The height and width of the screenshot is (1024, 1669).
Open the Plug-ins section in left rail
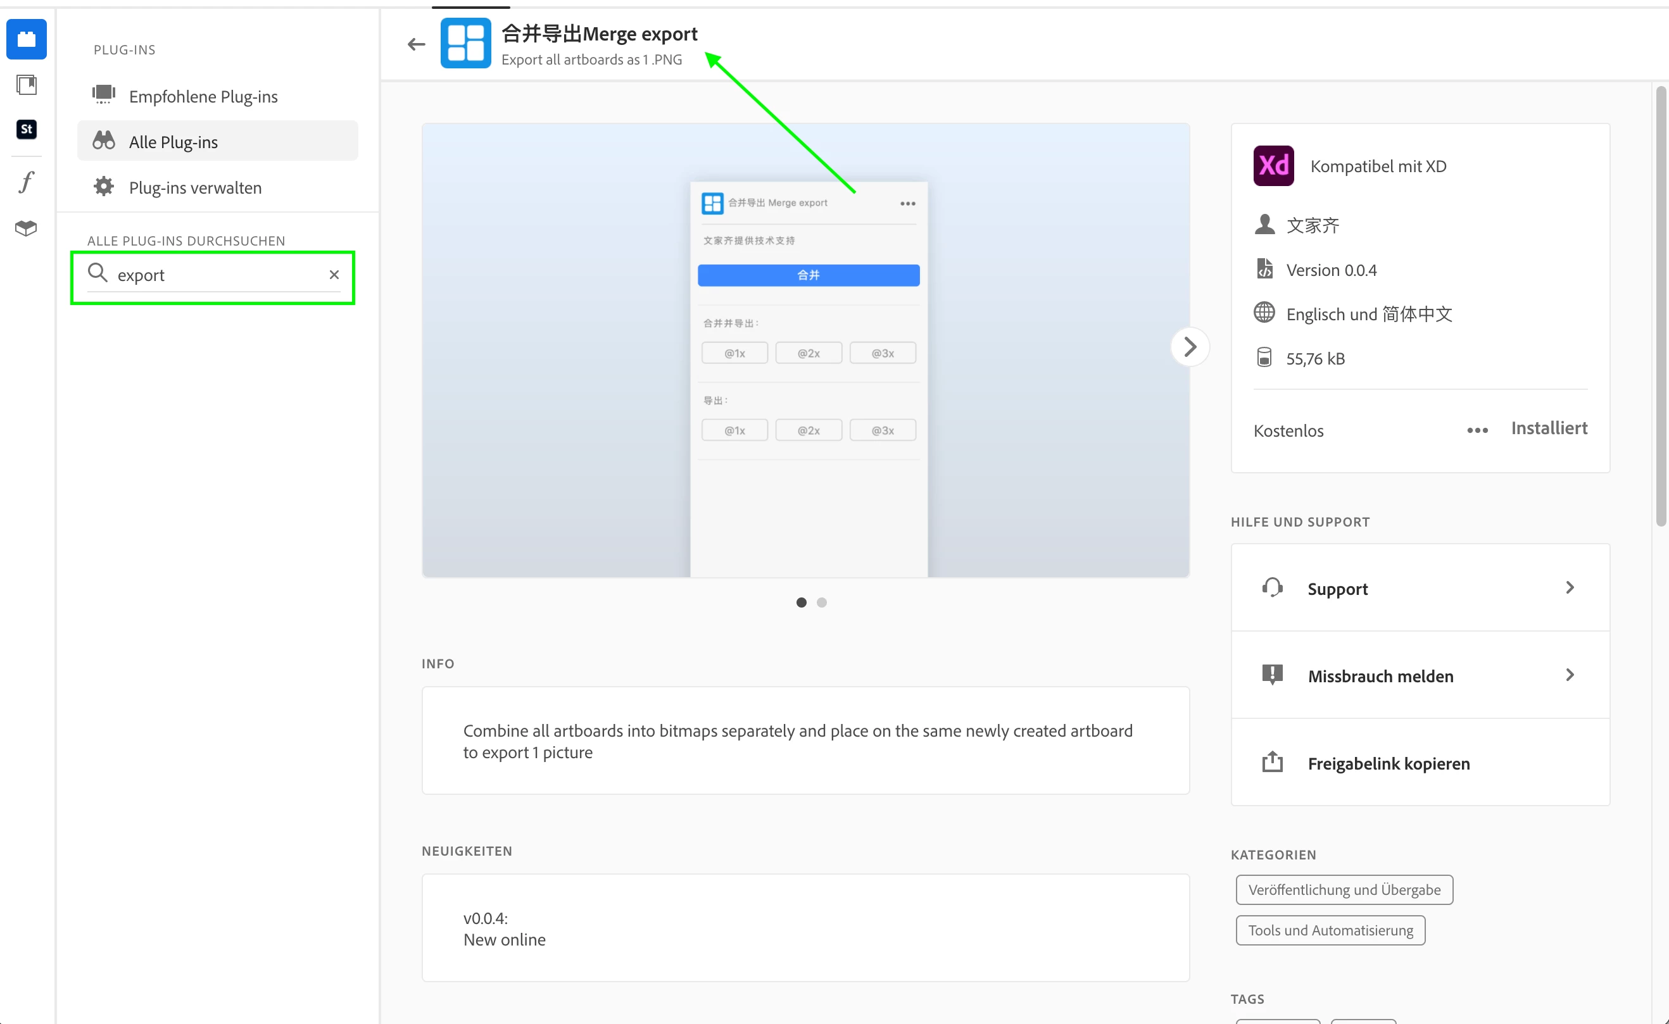27,39
